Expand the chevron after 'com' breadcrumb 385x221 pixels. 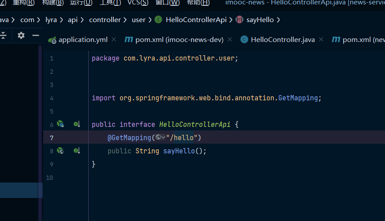[38, 20]
